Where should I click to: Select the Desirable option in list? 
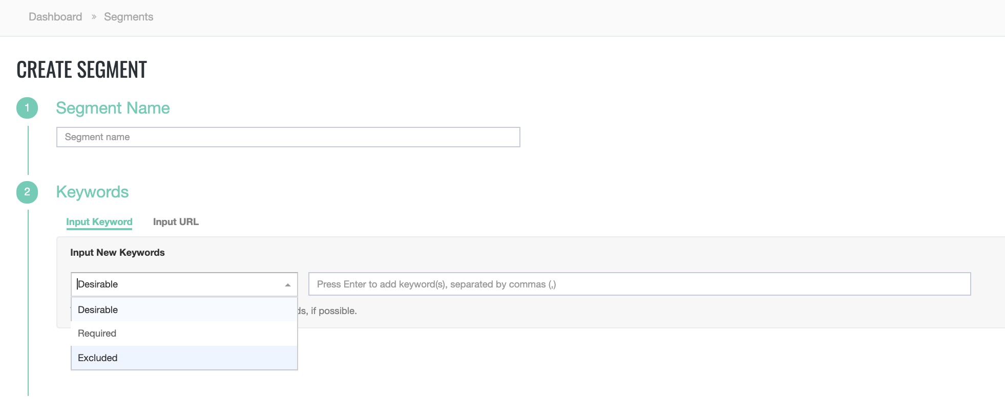[x=98, y=310]
